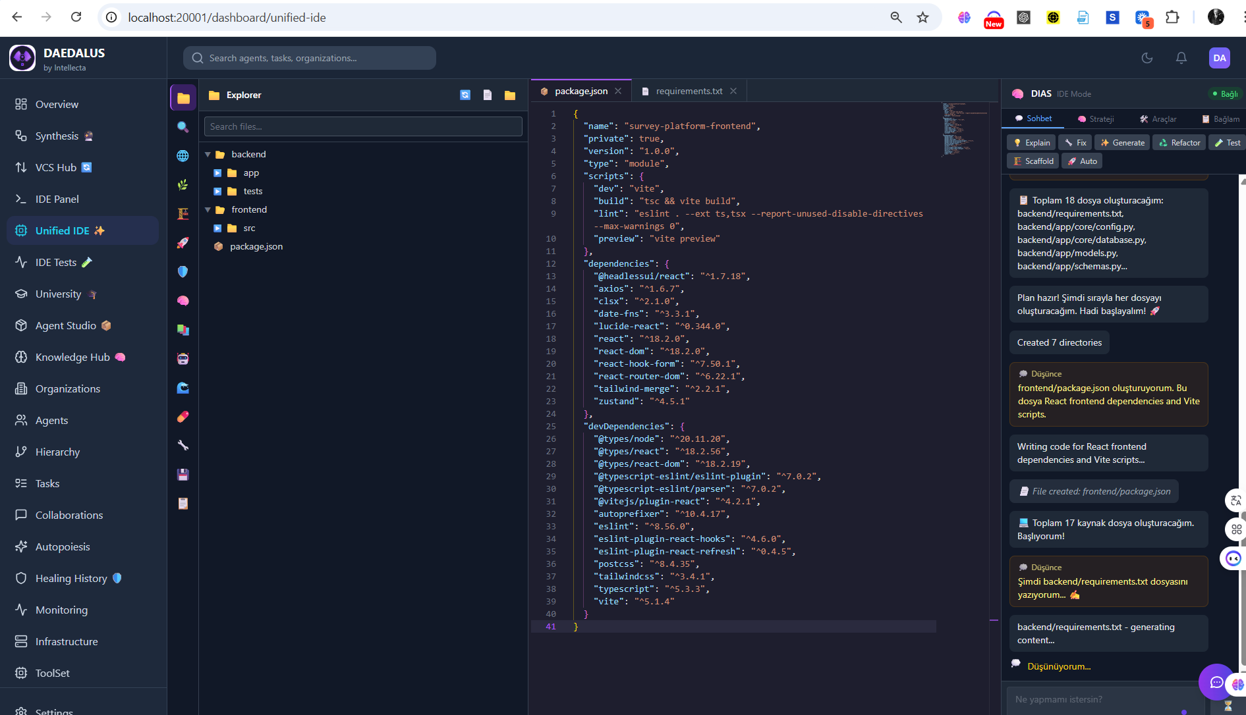Viewport: 1246px width, 715px height.
Task: Bookmark this page with the star icon
Action: point(922,18)
